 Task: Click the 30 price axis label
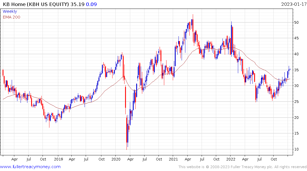(296, 86)
